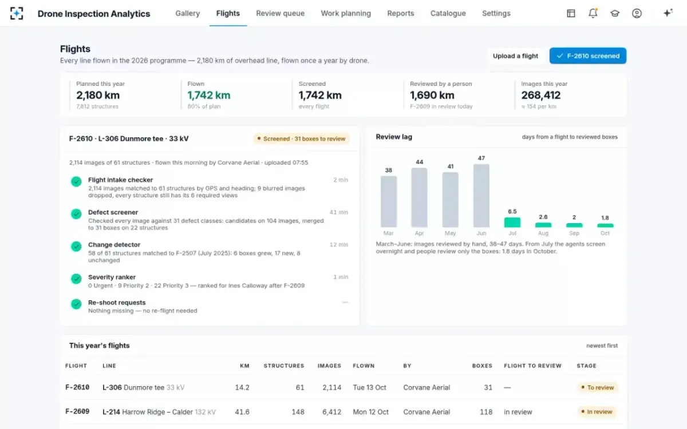Click the L-306 Dunmore tee line cell
Screen dimensions: 687x429
143,387
